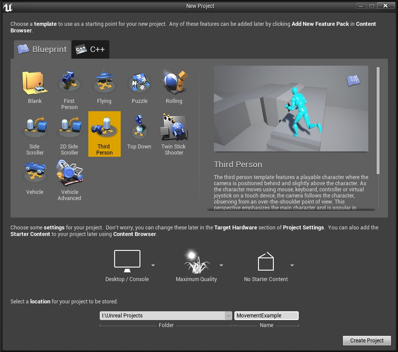This screenshot has width=398, height=352.
Task: Click the blueprint badge on the preview image
Action: (x=353, y=80)
